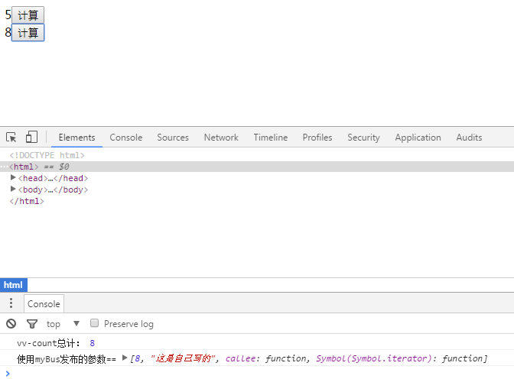Open the Application tab

418,138
